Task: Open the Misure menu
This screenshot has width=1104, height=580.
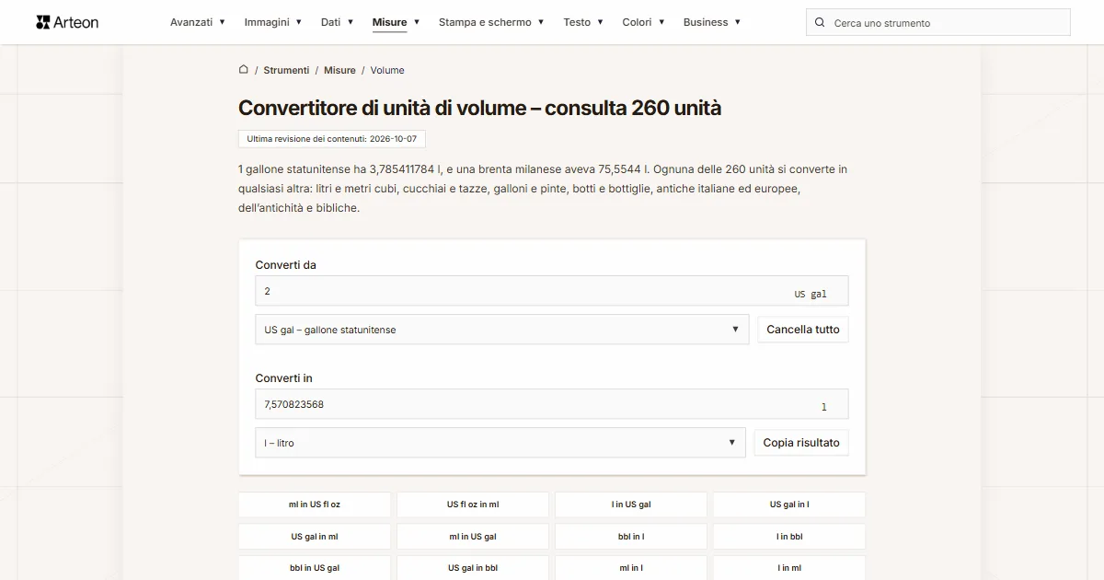Action: click(397, 22)
